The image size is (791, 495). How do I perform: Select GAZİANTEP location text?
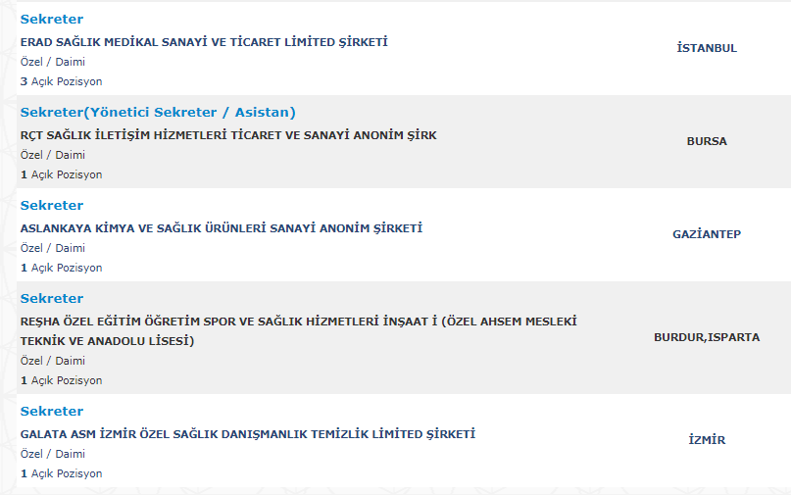706,234
